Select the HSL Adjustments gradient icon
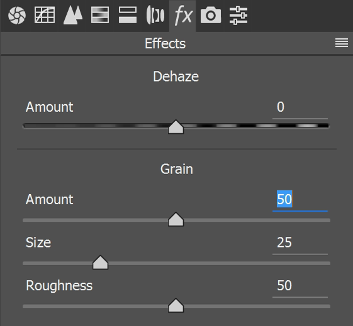The image size is (353, 326). [100, 15]
